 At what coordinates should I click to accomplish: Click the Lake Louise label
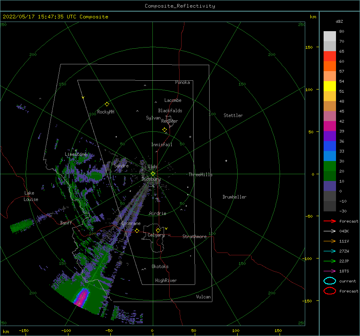pos(31,196)
